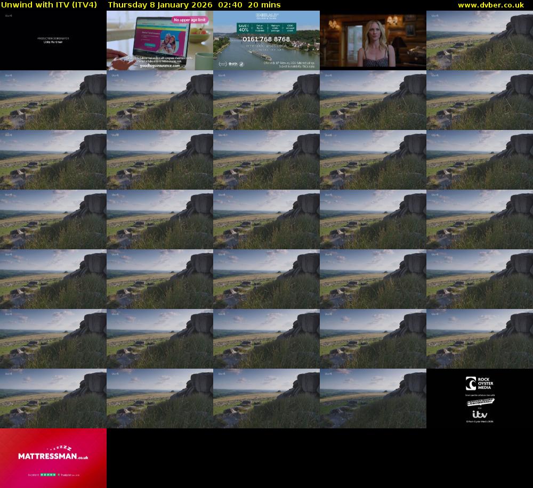533x488 pixels.
Task: Click the ITV logo in the end credits
Action: pos(479,414)
